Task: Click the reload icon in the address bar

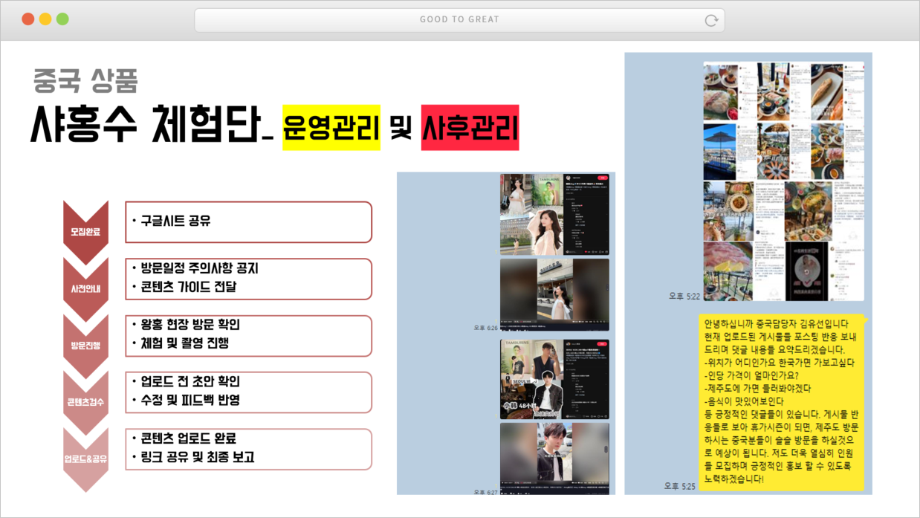Action: point(711,20)
